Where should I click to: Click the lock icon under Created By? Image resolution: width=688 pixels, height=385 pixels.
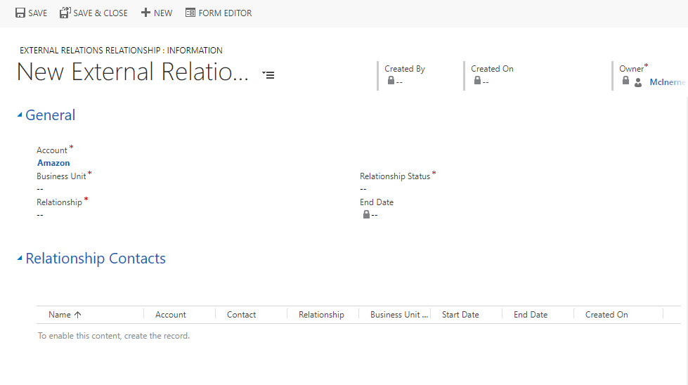[391, 81]
